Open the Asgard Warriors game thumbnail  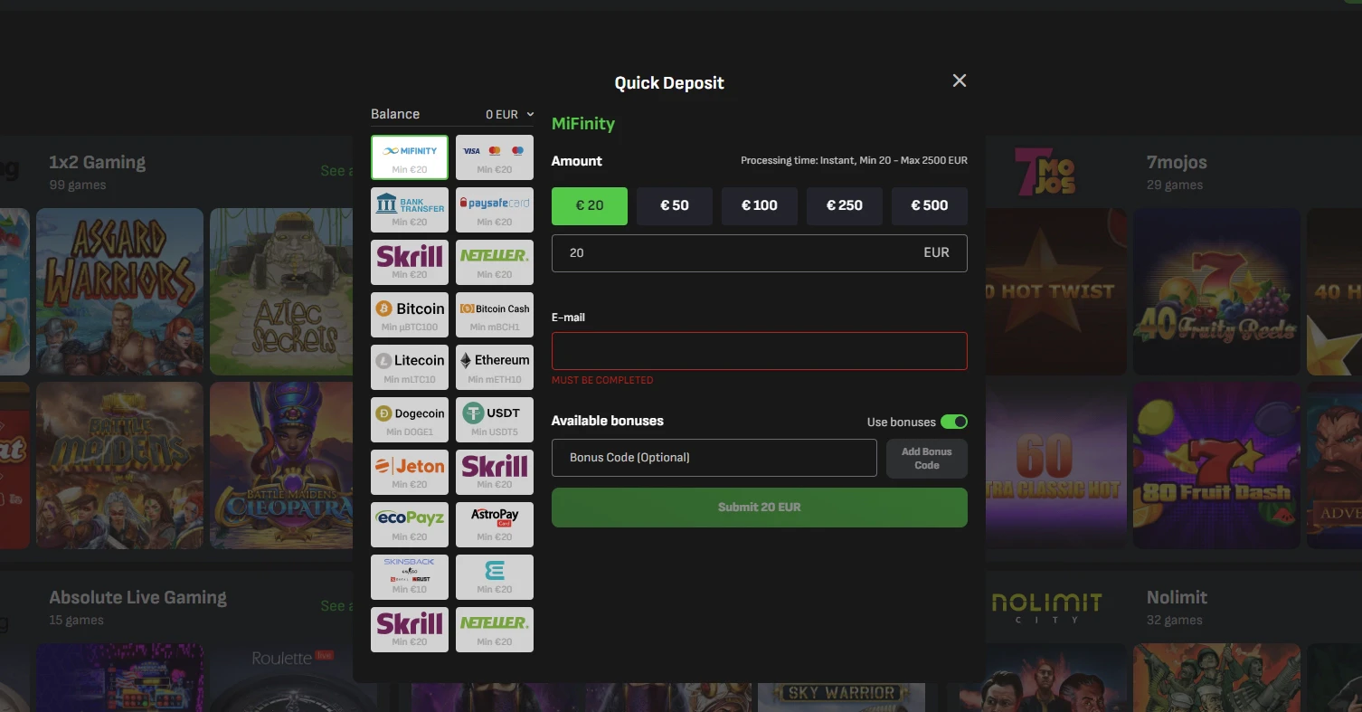(x=119, y=291)
